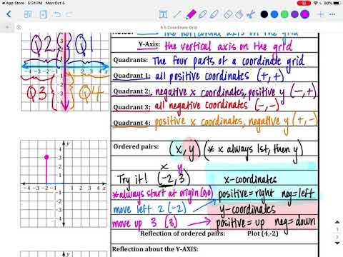Screen dimensions: 343x257
Task: Choose the green ink color
Action: [284, 14]
